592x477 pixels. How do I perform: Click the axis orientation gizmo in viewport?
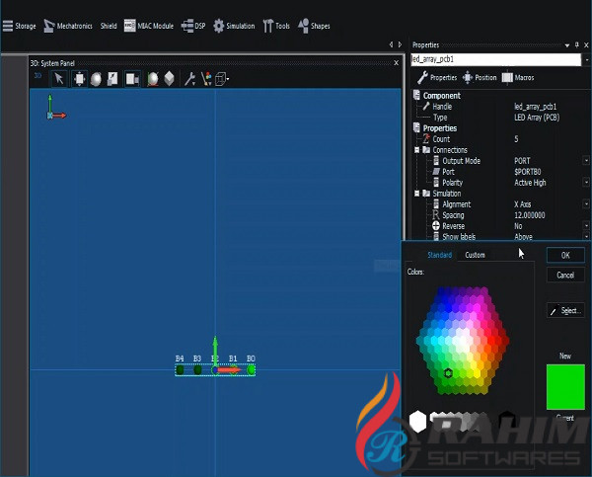pyautogui.click(x=56, y=108)
